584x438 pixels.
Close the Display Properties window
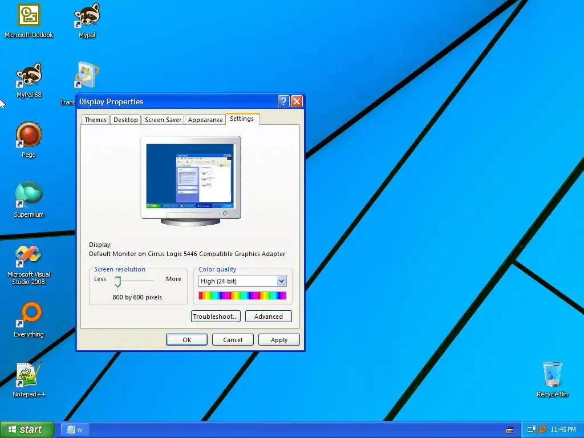[297, 102]
